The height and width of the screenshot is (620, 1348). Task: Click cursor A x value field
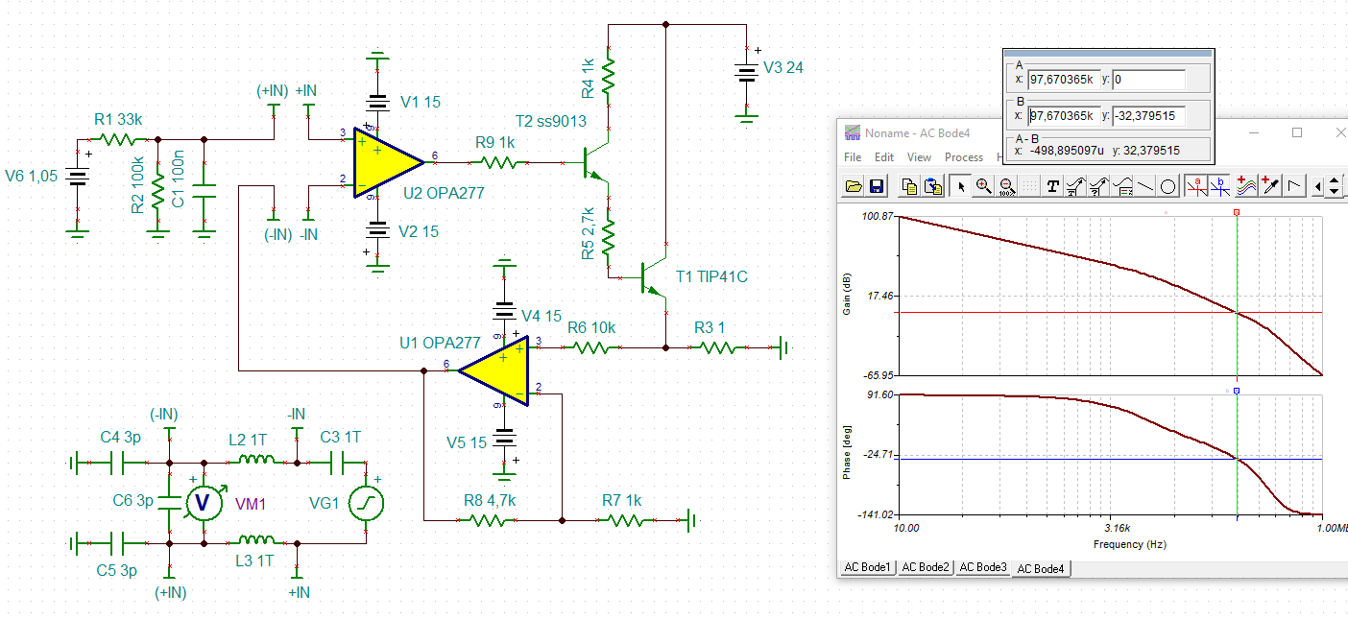tap(1062, 80)
